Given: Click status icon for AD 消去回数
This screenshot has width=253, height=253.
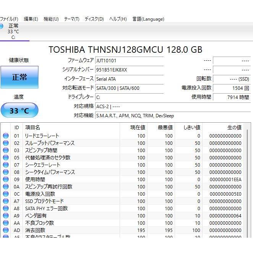Looking at the screenshot, I should pyautogui.click(x=6, y=230).
